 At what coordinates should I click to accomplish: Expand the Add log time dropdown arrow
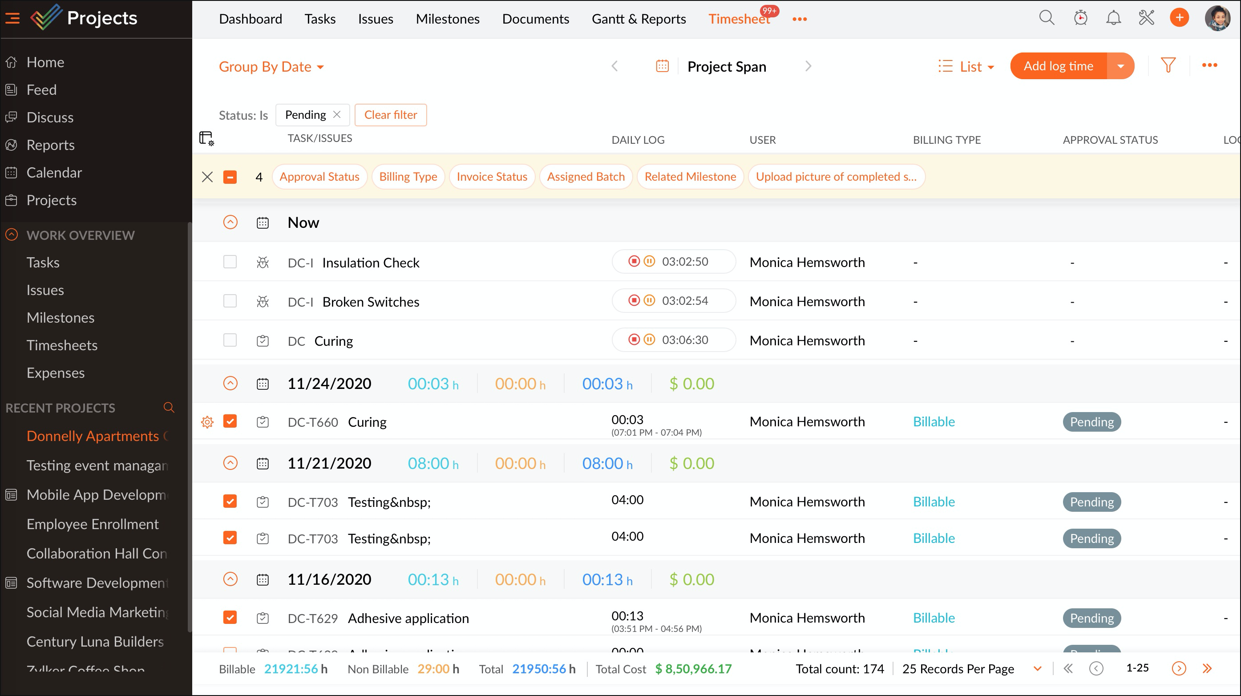click(x=1120, y=66)
